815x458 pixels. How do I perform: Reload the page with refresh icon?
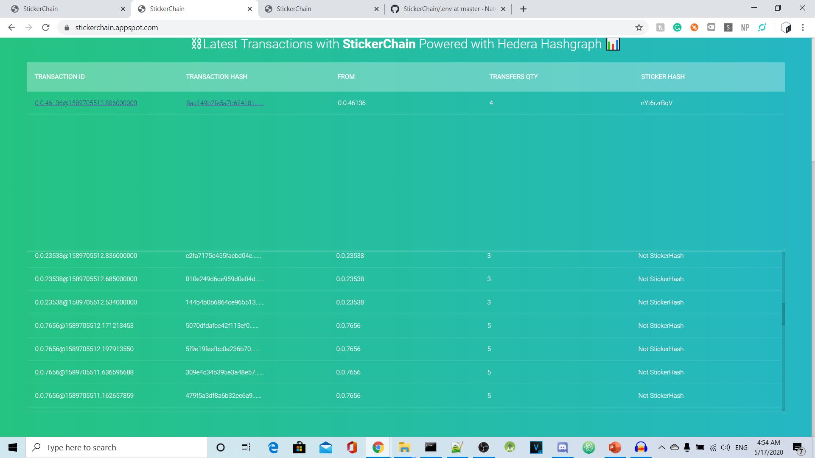(x=46, y=28)
